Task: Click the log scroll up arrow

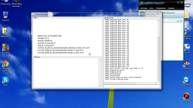Action: tap(159, 21)
